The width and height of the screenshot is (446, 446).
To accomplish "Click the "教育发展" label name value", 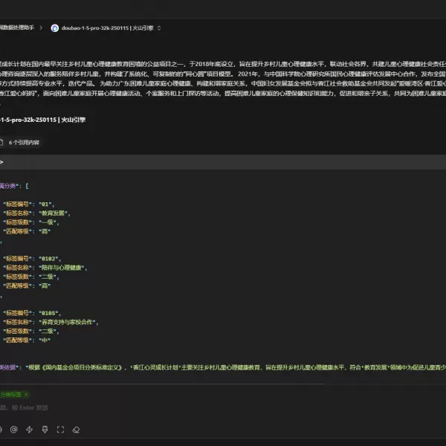I will 52,213.
